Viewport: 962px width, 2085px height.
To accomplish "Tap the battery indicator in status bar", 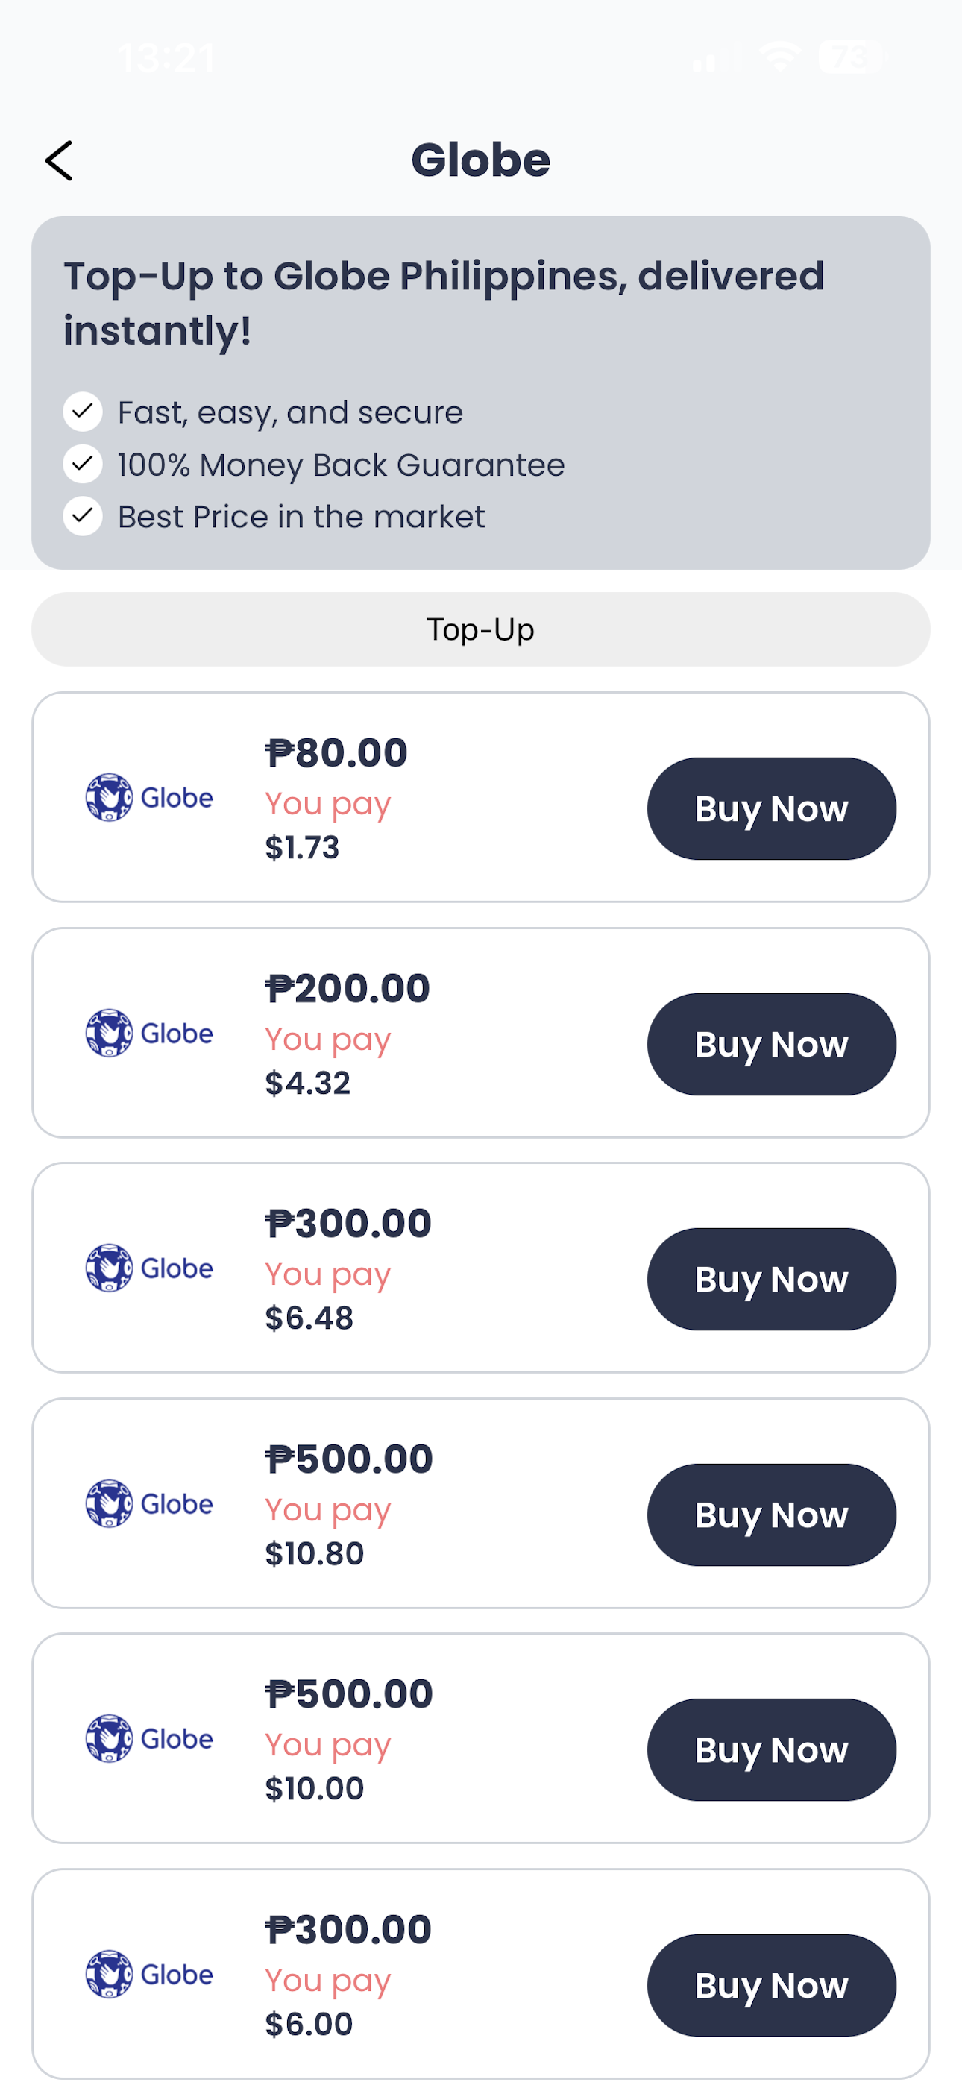I will [850, 57].
